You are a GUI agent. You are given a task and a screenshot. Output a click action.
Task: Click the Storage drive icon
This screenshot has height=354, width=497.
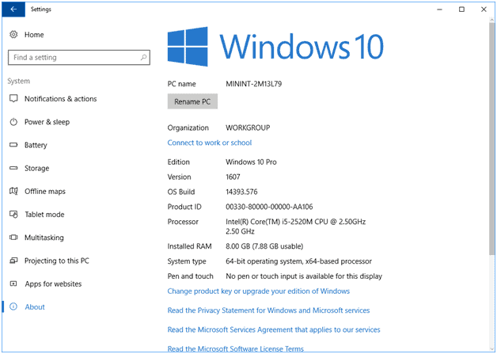[x=13, y=168]
